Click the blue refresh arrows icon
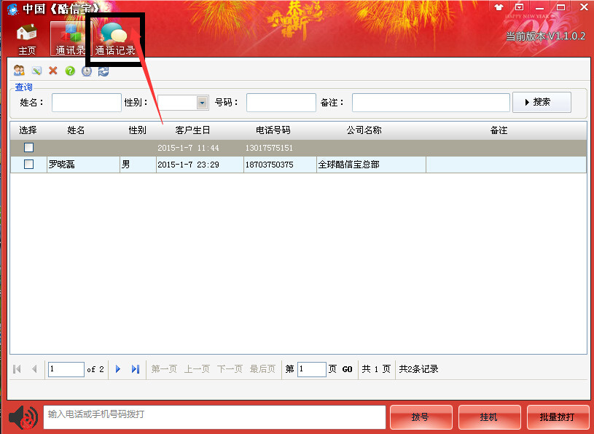The image size is (594, 434). pos(103,71)
